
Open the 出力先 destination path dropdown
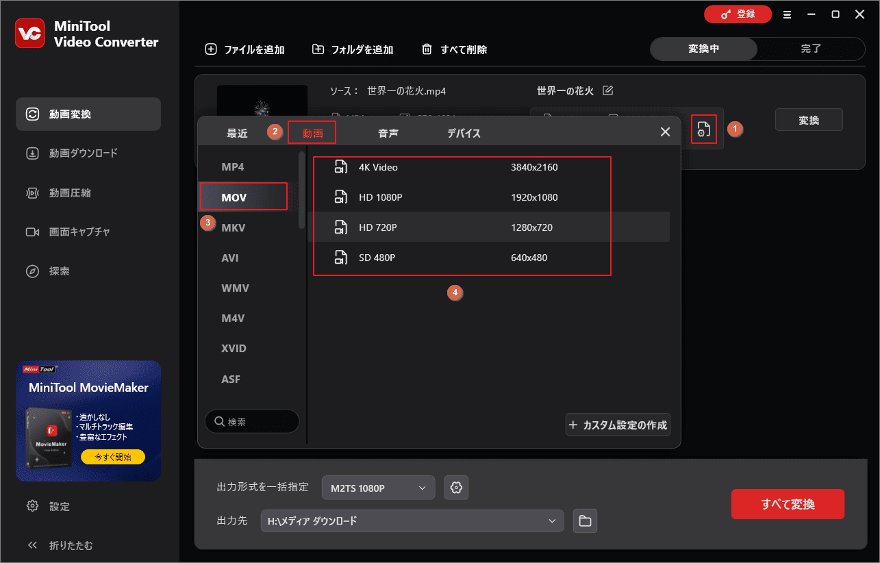tap(412, 521)
